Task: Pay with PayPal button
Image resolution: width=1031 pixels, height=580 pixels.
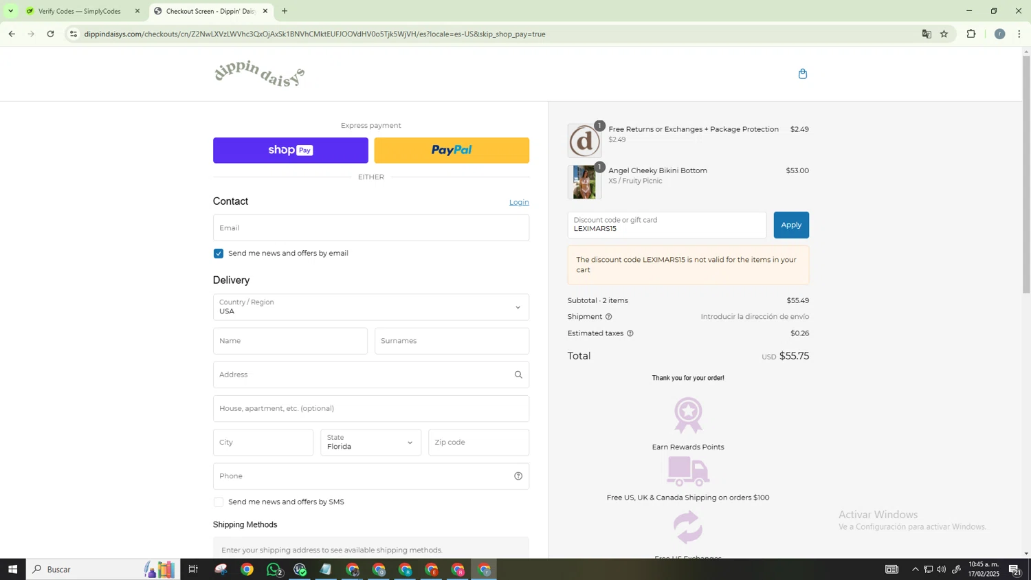Action: point(452,150)
